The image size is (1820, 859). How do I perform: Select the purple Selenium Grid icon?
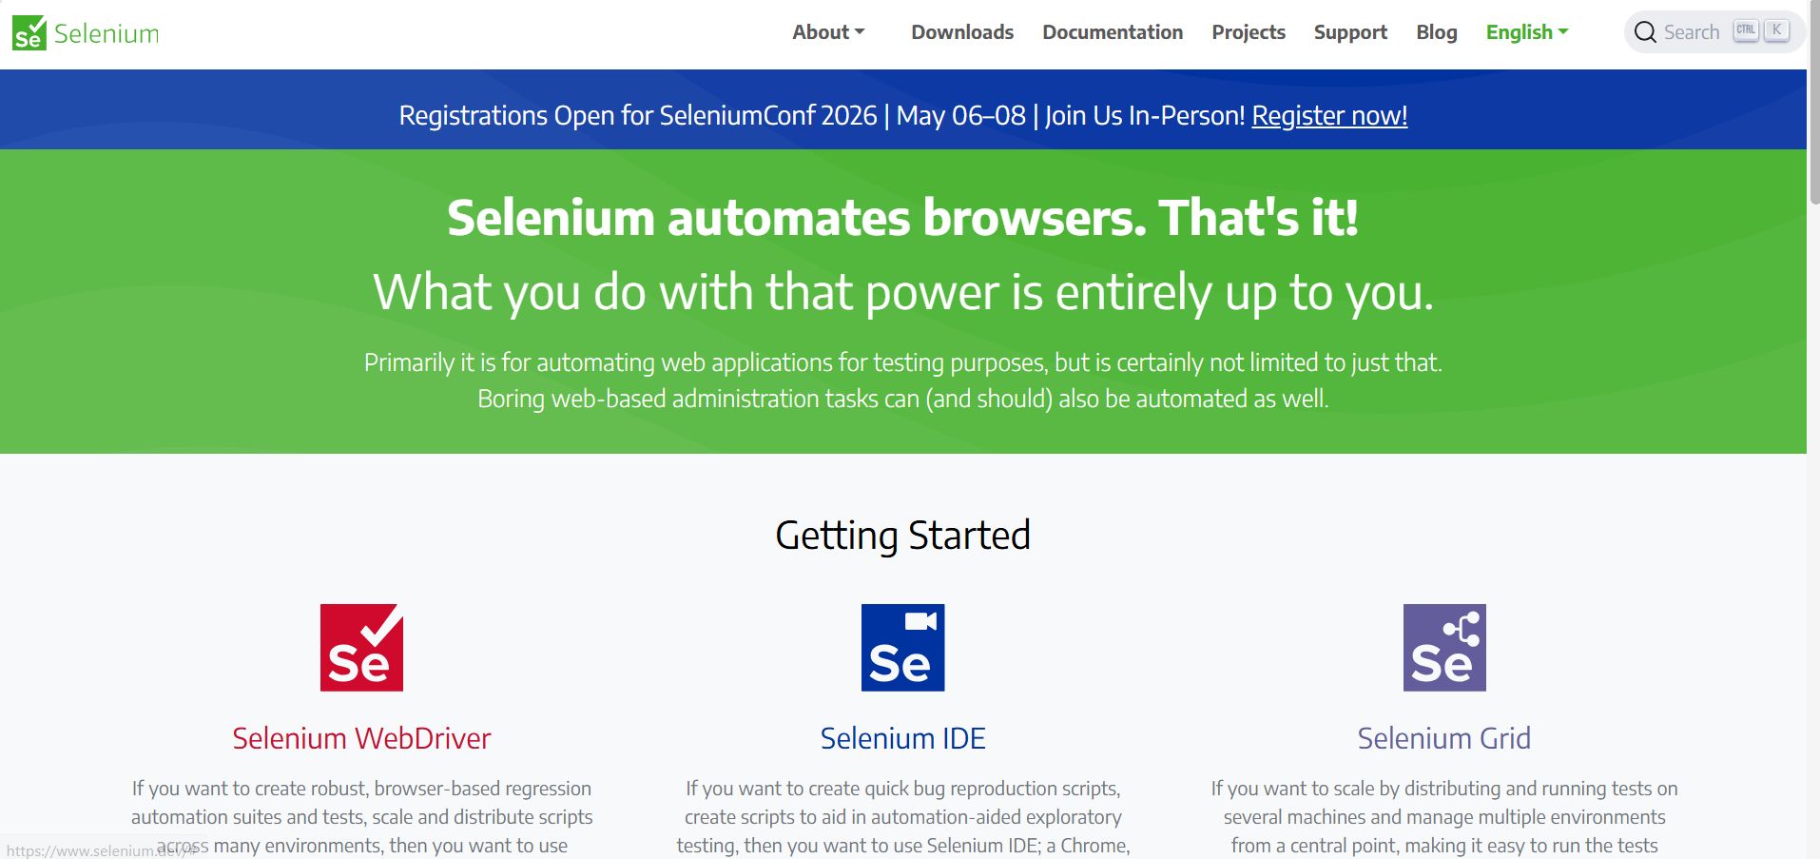(x=1443, y=647)
